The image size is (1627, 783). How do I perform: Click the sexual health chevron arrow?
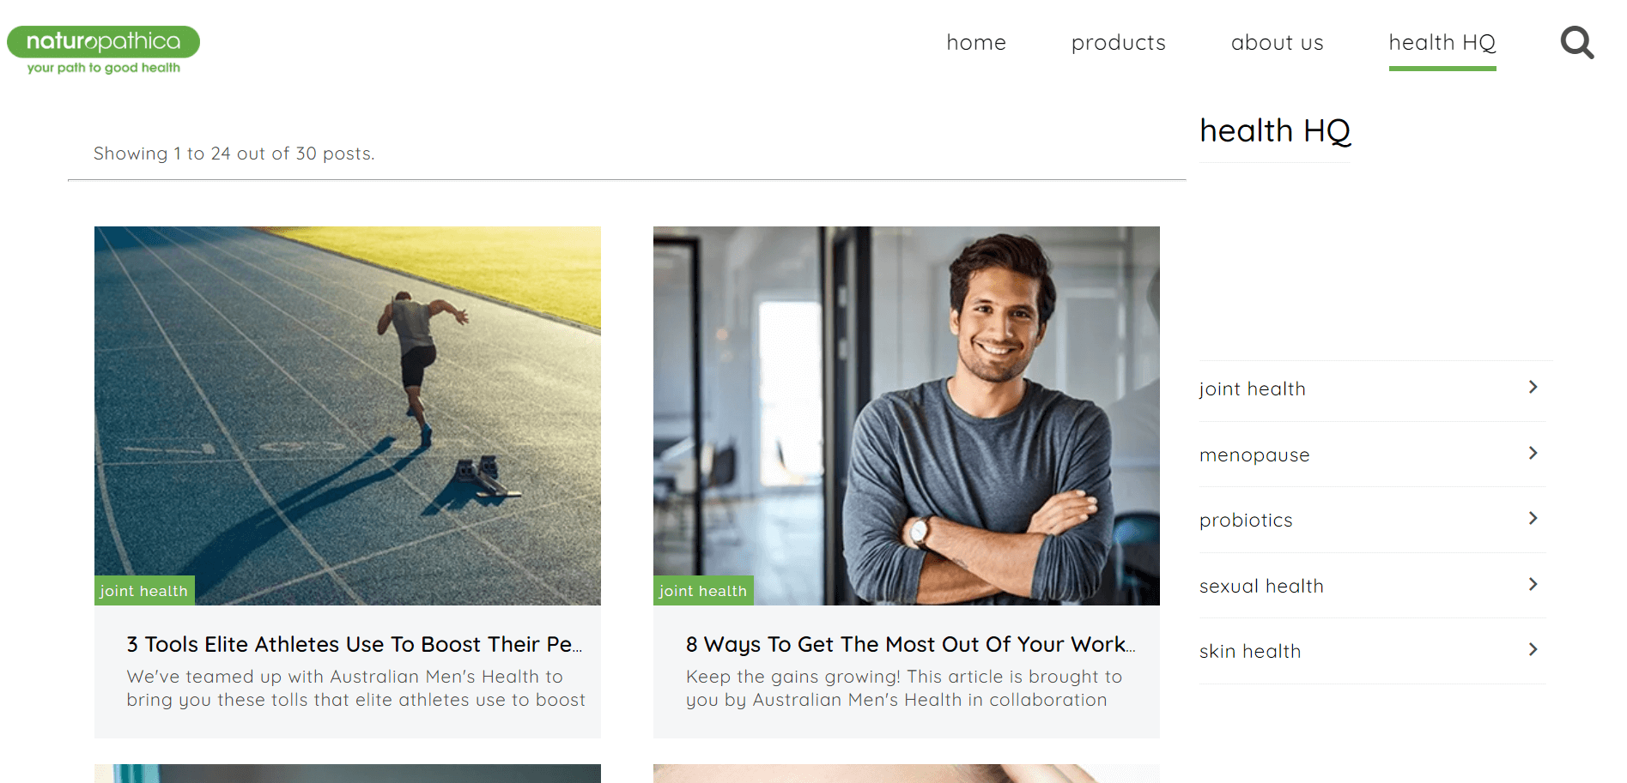tap(1533, 585)
